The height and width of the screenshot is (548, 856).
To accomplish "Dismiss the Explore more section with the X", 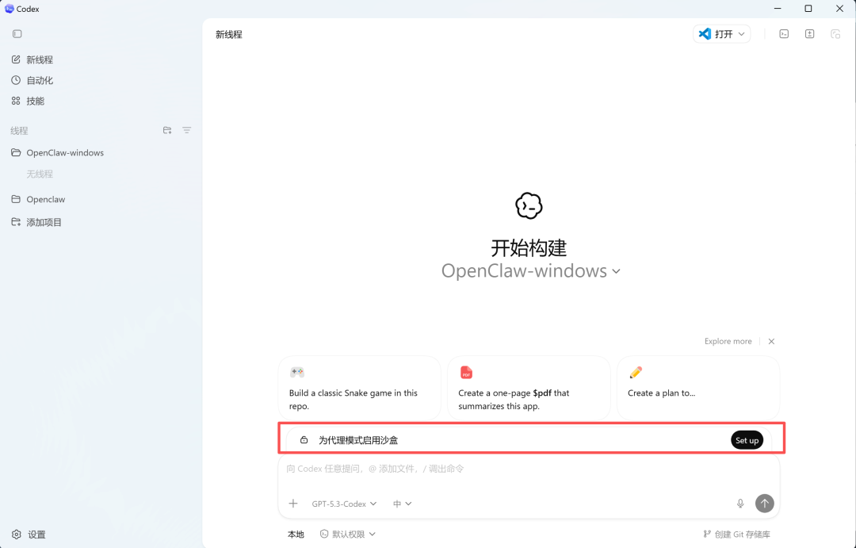I will [x=771, y=341].
